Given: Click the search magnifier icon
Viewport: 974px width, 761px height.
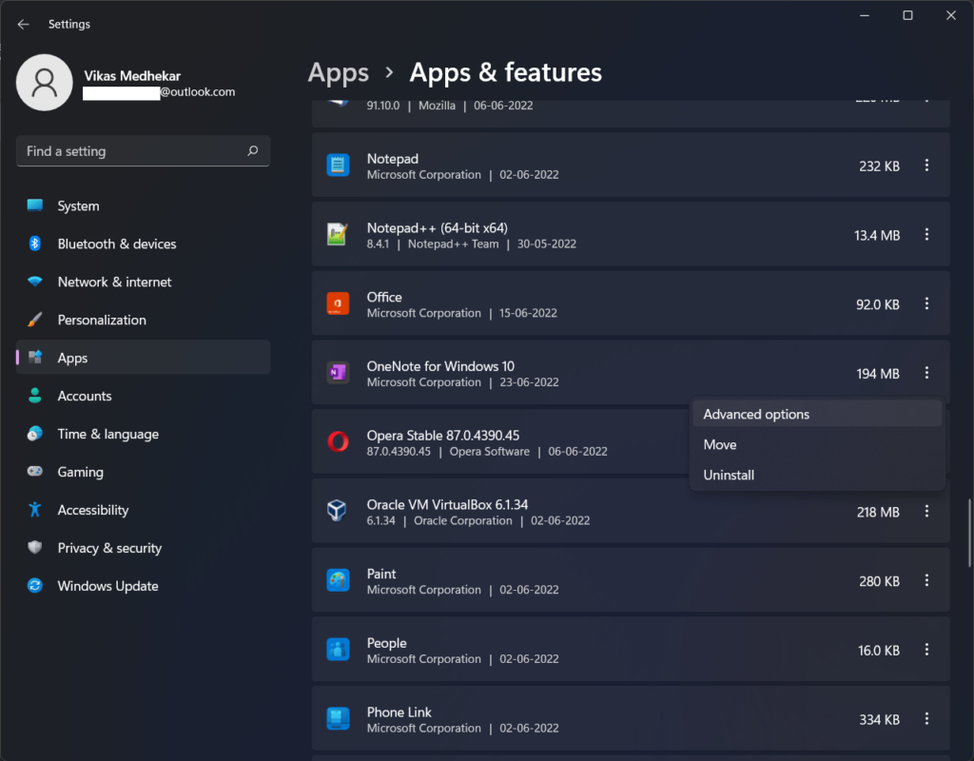Looking at the screenshot, I should (253, 151).
